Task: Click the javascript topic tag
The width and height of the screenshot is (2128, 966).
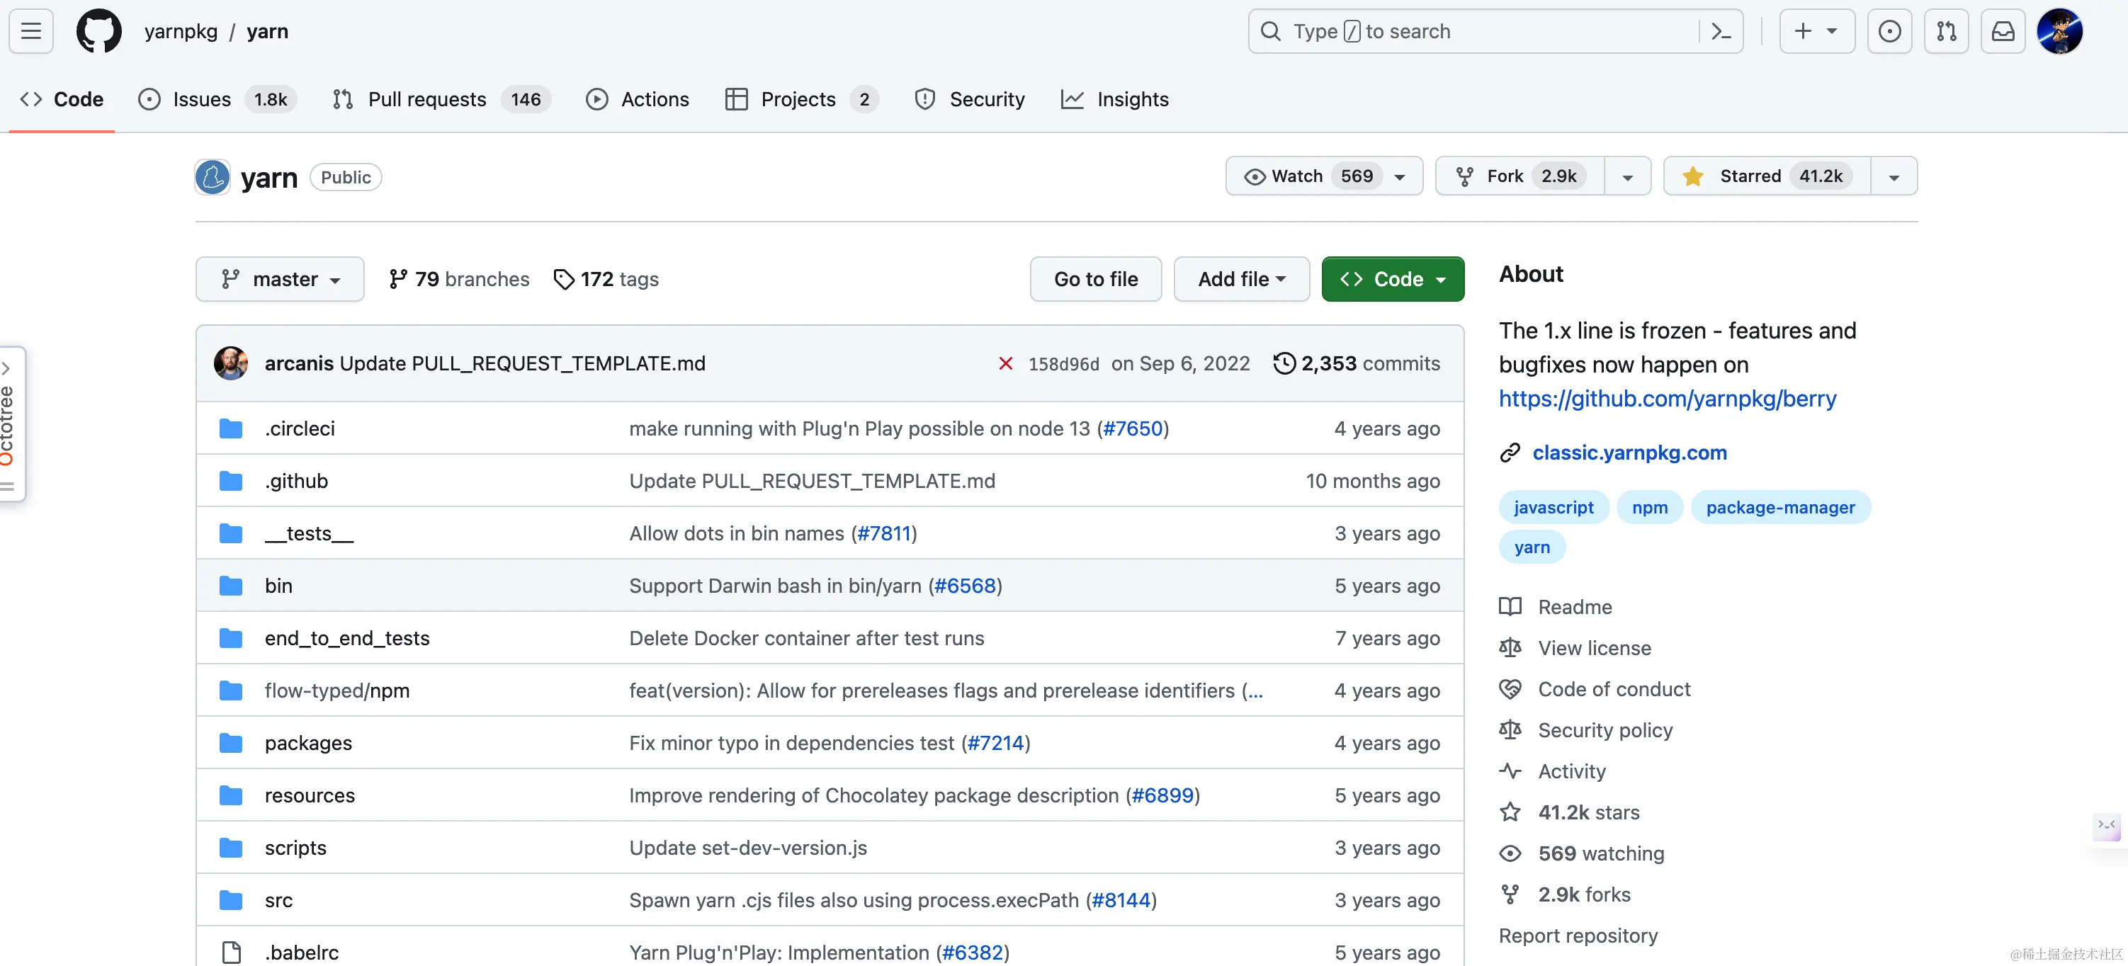Action: coord(1553,507)
